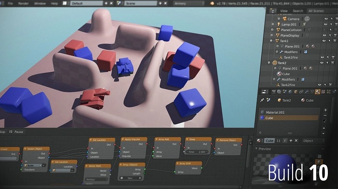Remove the selected material slot
This screenshot has width=338, height=189.
tap(325, 116)
